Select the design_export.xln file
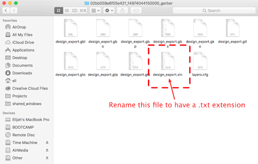 pos(168,64)
